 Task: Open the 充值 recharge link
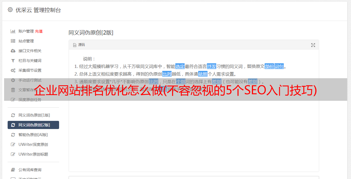tap(39, 31)
